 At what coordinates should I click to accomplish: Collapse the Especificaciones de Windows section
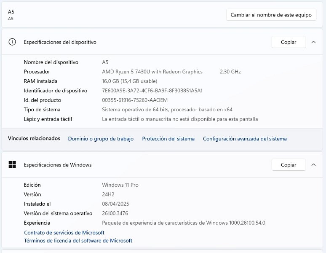tap(313, 165)
